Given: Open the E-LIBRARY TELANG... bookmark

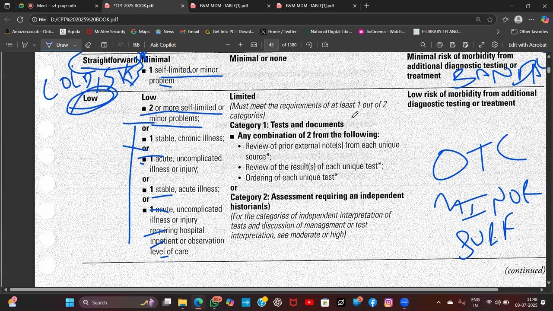Looking at the screenshot, I should click(x=437, y=32).
